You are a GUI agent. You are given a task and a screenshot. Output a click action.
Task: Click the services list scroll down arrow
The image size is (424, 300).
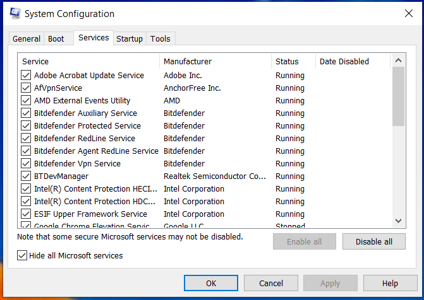click(x=398, y=221)
